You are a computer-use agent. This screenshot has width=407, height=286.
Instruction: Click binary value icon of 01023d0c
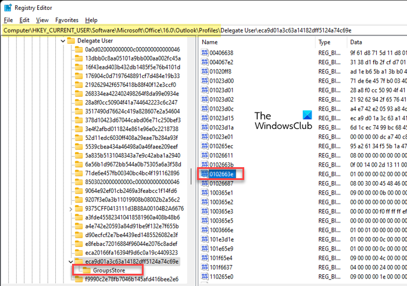tap(205, 109)
